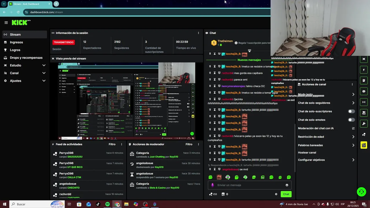The image size is (370, 208).
Task: Click henrymoralesrojas username in chat
Action: tap(233, 86)
